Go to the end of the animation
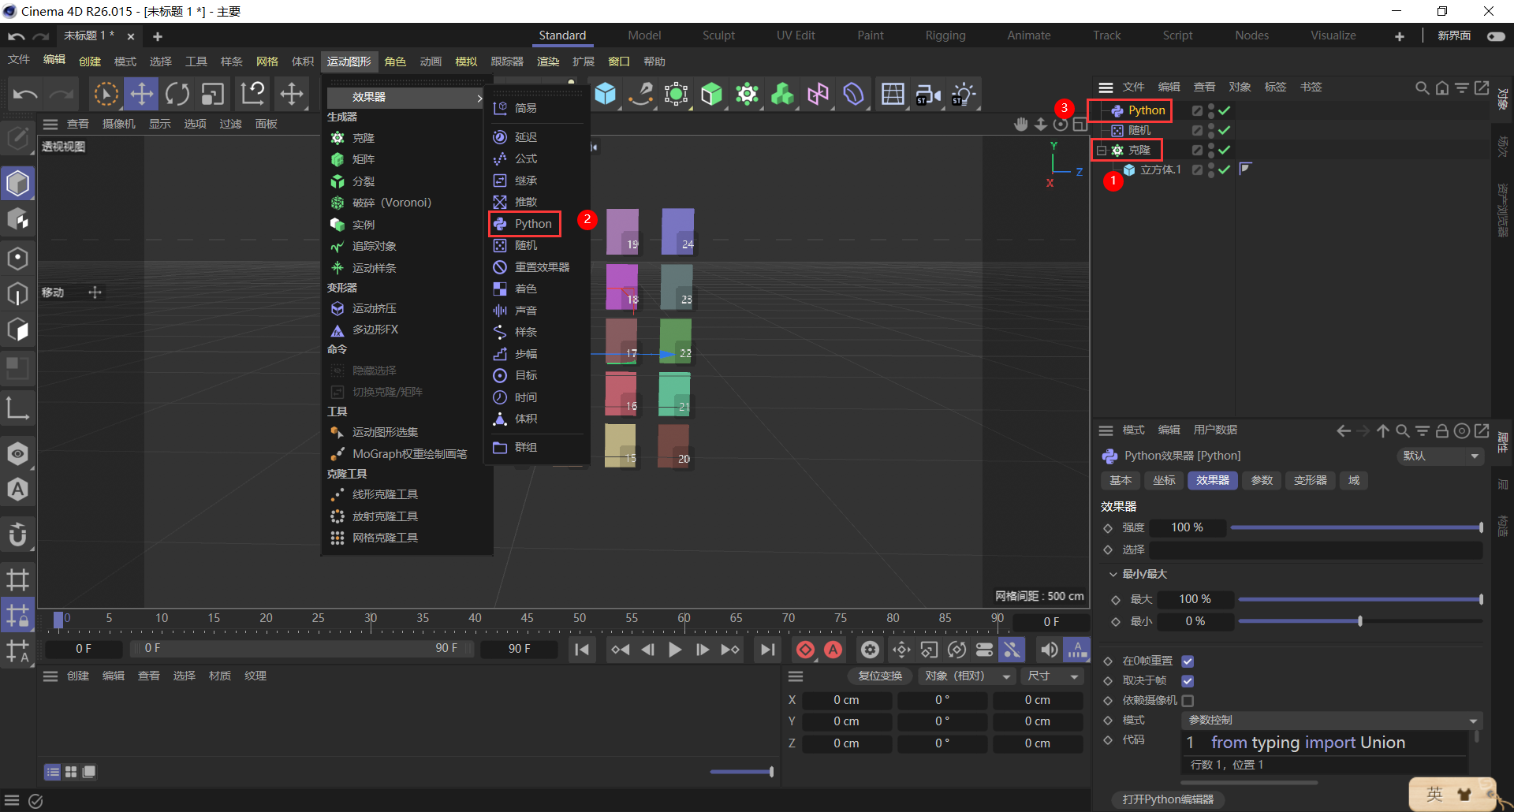The height and width of the screenshot is (812, 1514). [x=766, y=650]
